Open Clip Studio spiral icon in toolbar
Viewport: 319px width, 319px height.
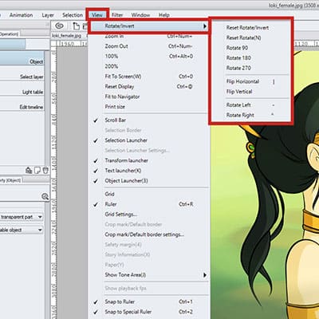click(x=59, y=26)
